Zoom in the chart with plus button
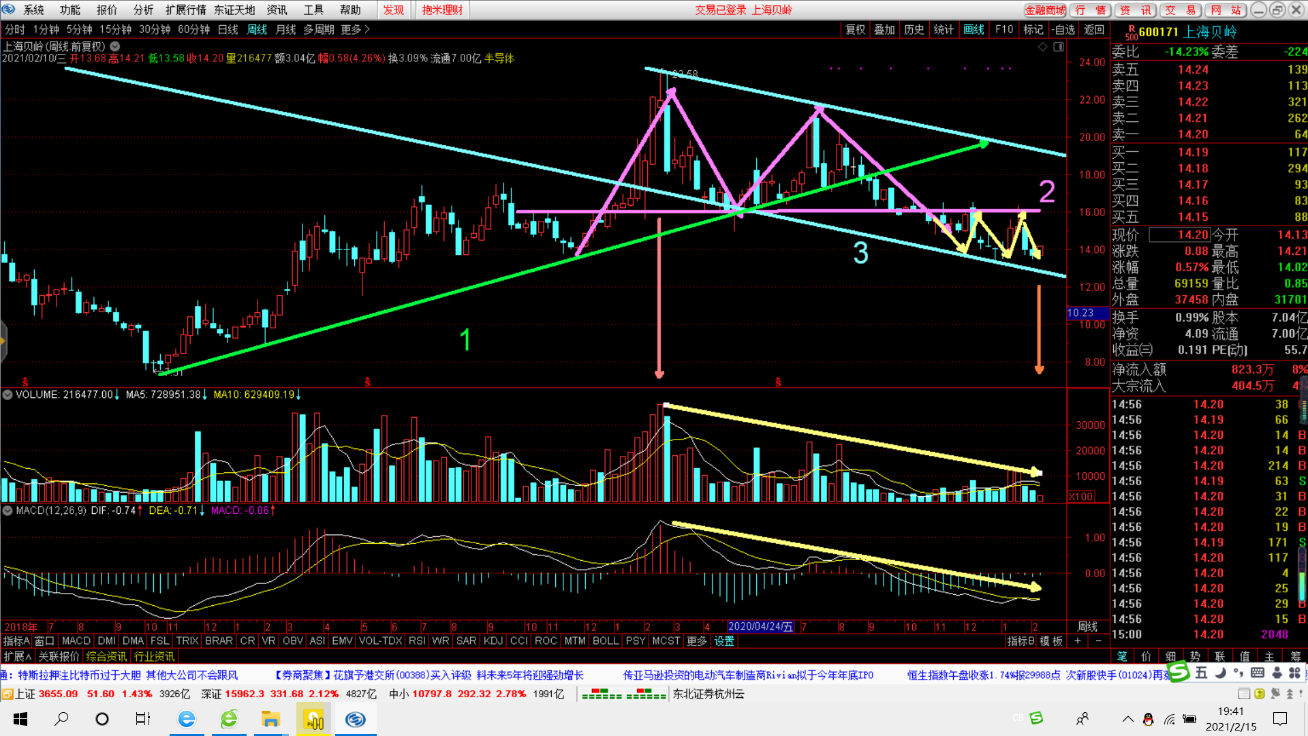Screen dimensions: 1308x736 (1078, 641)
